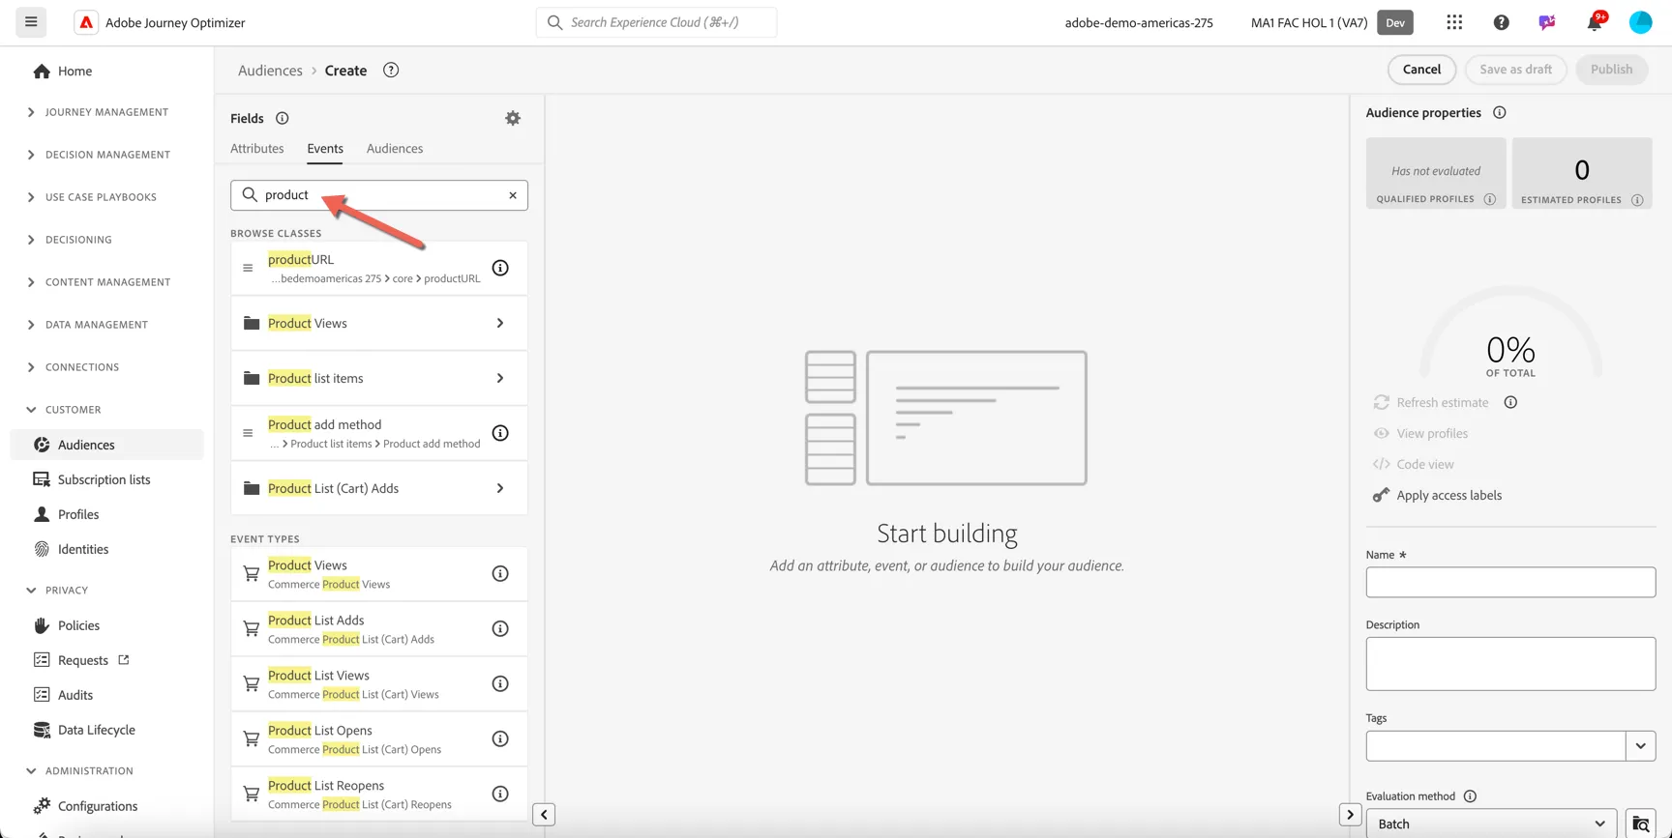Screen dimensions: 1672x838
Task: Show info for Product List Opens event
Action: coord(500,739)
